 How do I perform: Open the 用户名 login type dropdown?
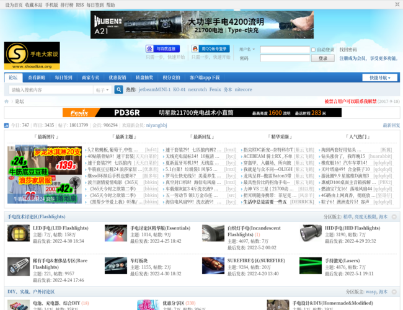tap(247, 50)
